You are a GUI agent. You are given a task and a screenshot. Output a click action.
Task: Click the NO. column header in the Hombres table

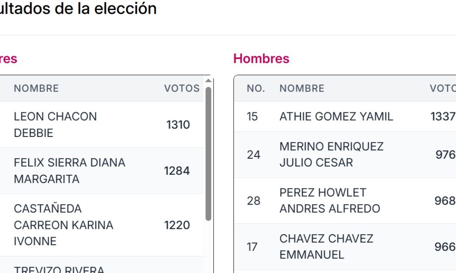[x=256, y=88]
